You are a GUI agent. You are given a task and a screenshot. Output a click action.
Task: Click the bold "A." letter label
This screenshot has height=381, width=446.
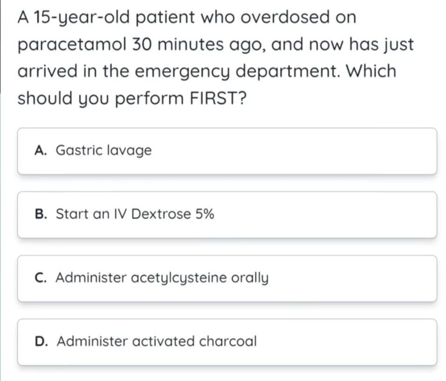pyautogui.click(x=41, y=151)
